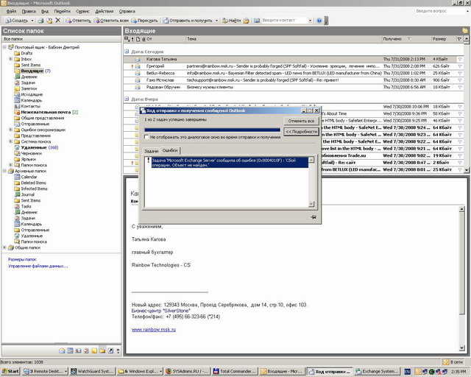Open the Удаленные (168) deleted items folder
This screenshot has width=471, height=377.
click(x=39, y=147)
